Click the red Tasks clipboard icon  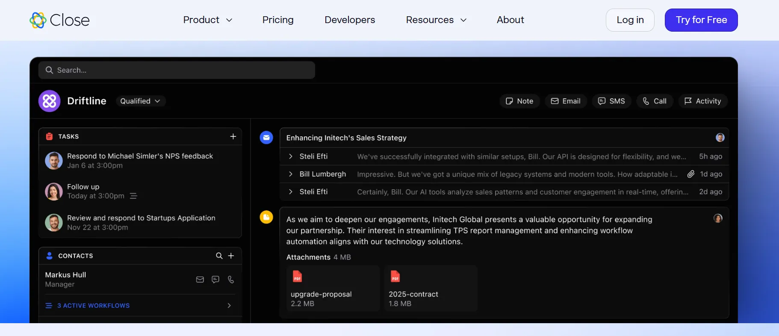tap(49, 136)
